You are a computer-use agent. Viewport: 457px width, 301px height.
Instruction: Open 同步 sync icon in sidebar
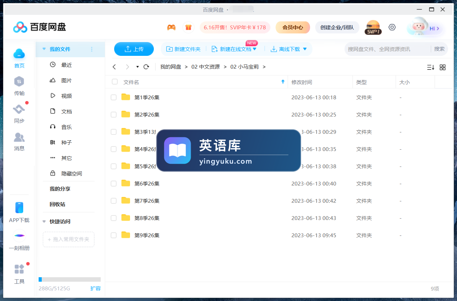coord(19,109)
